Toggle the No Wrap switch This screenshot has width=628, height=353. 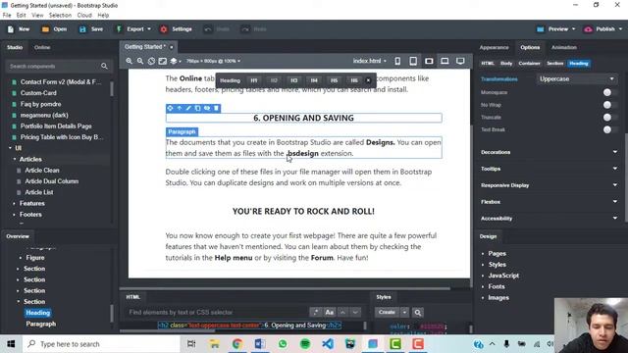pyautogui.click(x=609, y=105)
